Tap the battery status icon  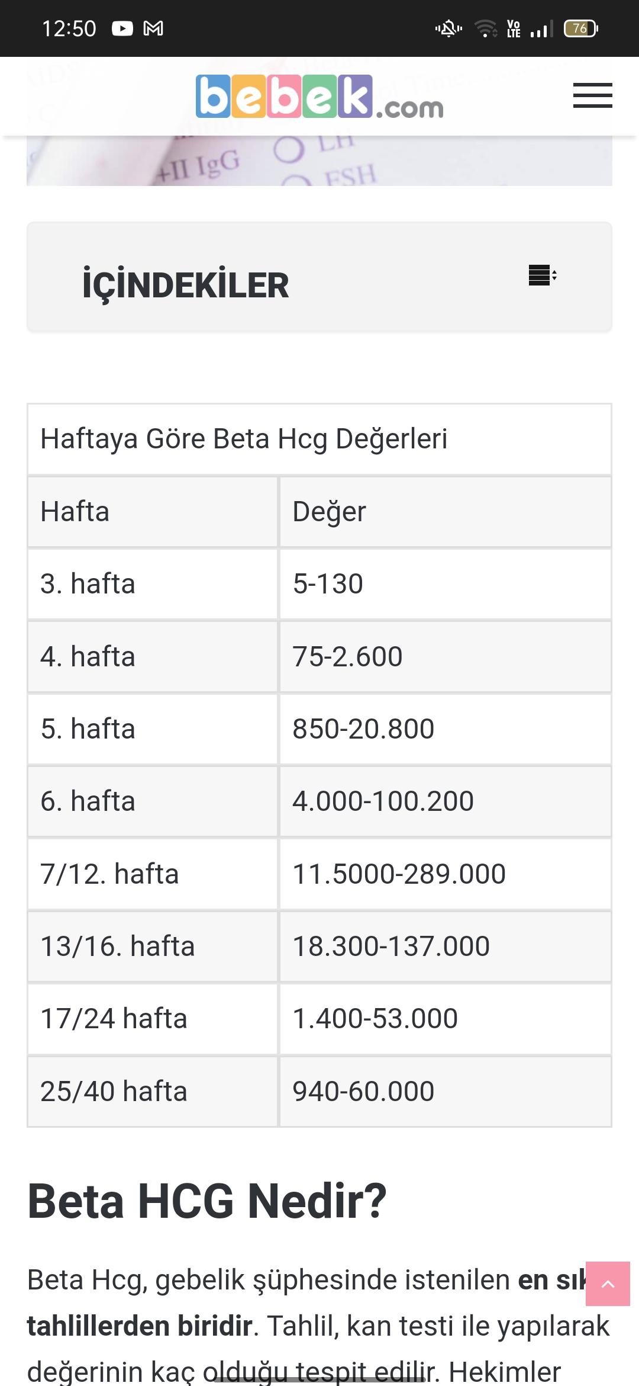coord(580,28)
